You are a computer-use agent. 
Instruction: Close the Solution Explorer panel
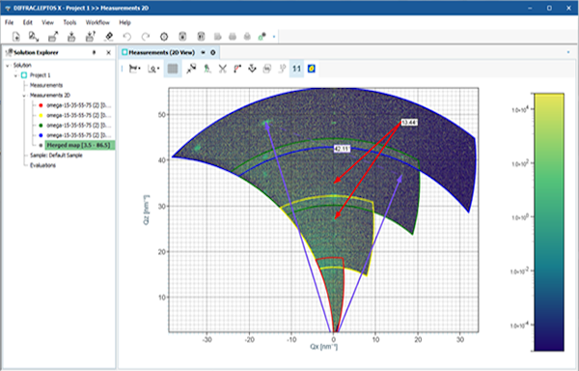[x=108, y=52]
